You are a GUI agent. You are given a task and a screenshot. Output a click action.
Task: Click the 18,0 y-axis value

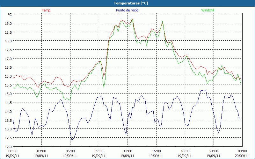9,41
